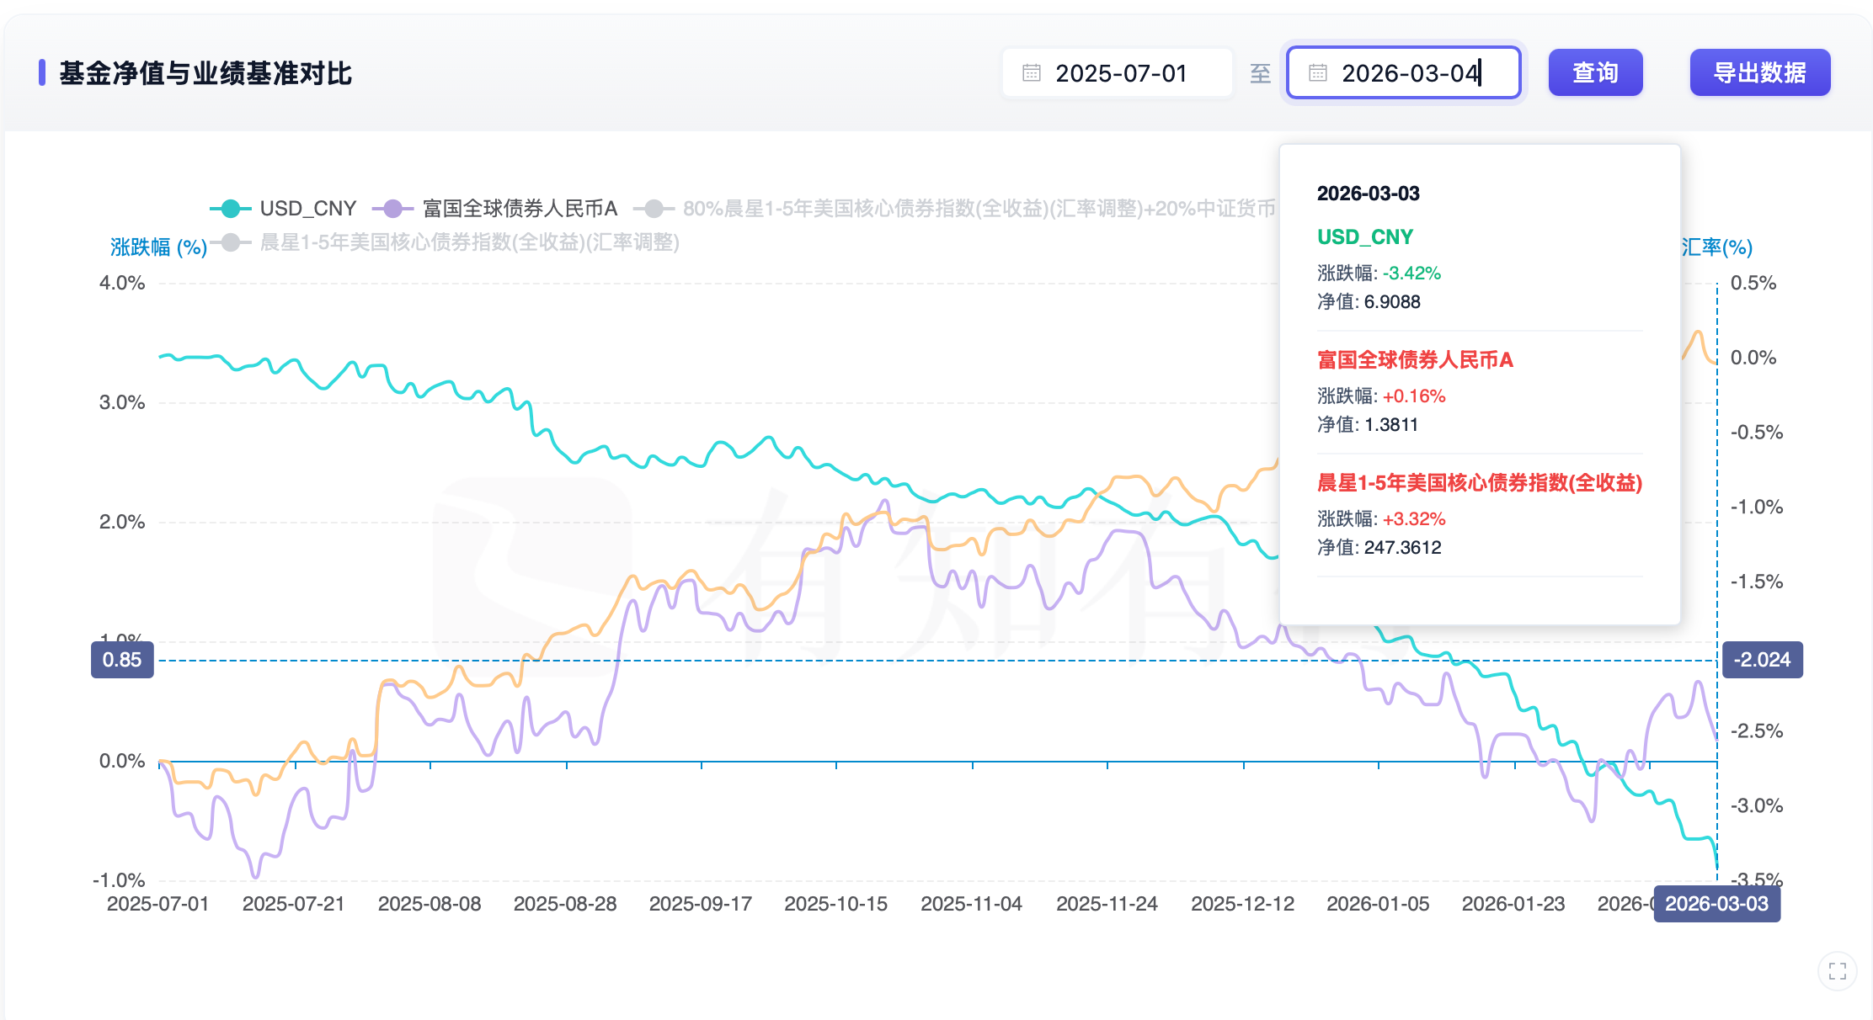This screenshot has height=1020, width=1873.
Task: Click 2025-09-17 x-axis date label
Action: pyautogui.click(x=700, y=904)
